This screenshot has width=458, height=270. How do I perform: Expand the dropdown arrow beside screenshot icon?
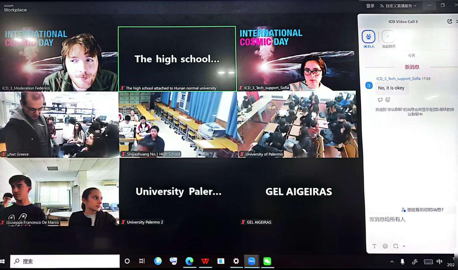click(x=404, y=246)
